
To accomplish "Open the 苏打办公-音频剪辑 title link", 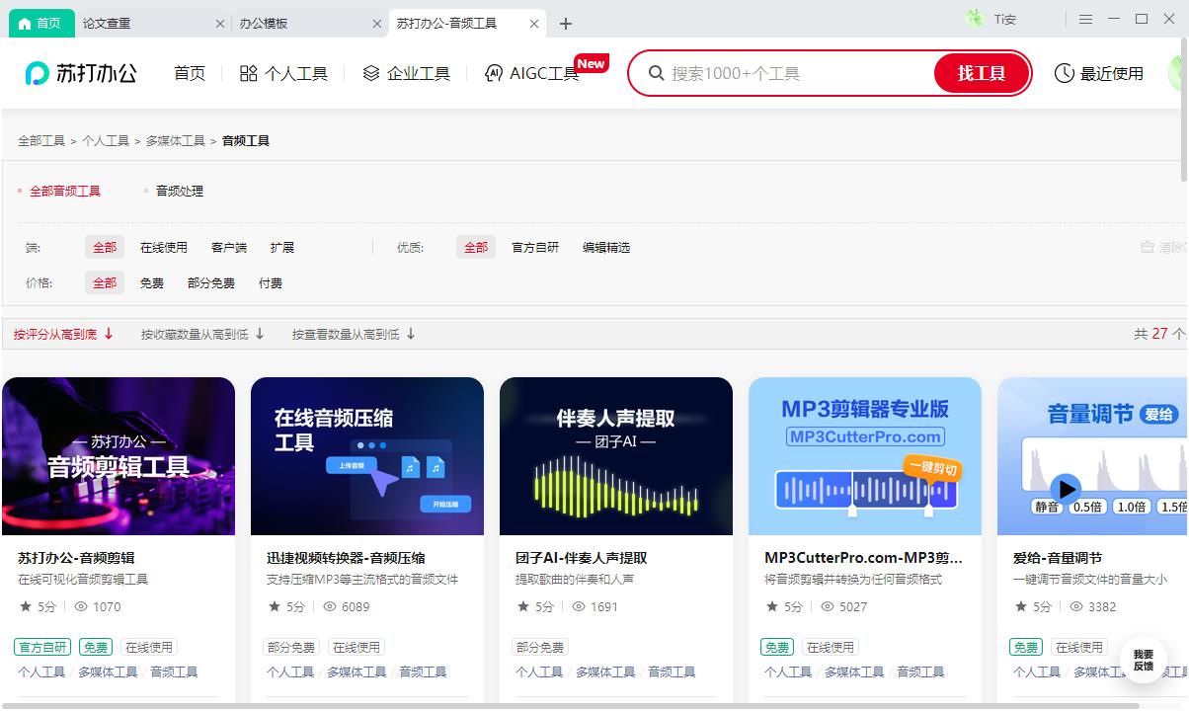I will 76,558.
